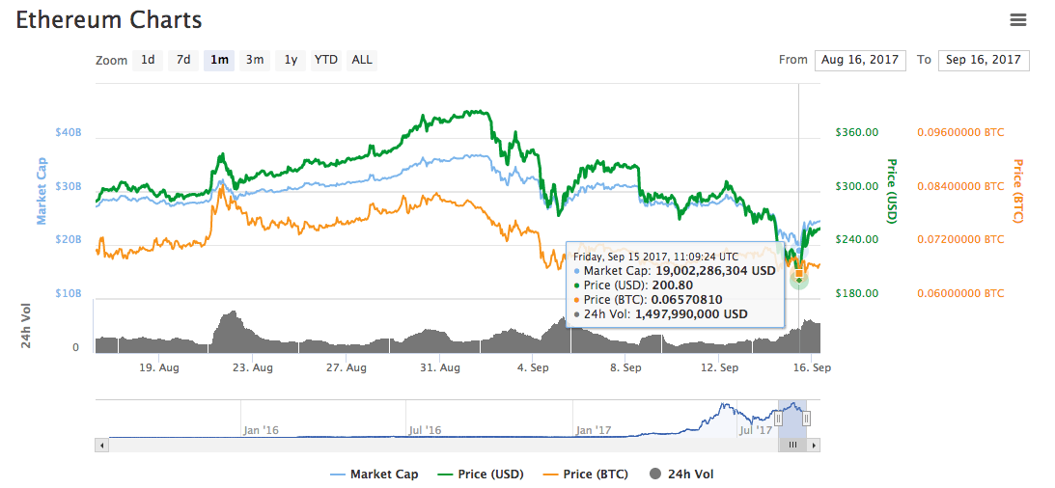
Task: Click navigator scroll right arrow
Action: click(x=815, y=445)
